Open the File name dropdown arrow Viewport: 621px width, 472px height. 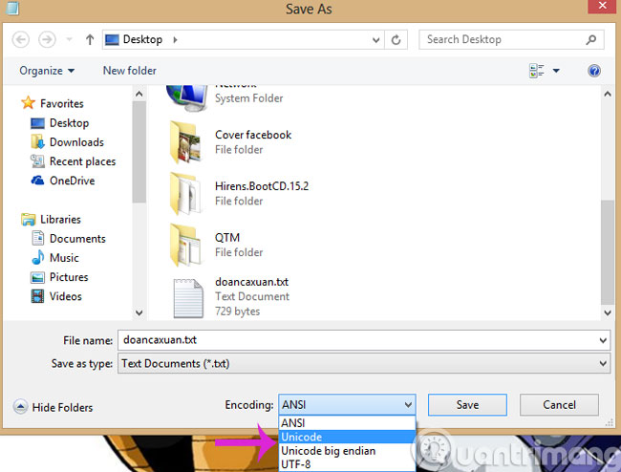tap(603, 340)
